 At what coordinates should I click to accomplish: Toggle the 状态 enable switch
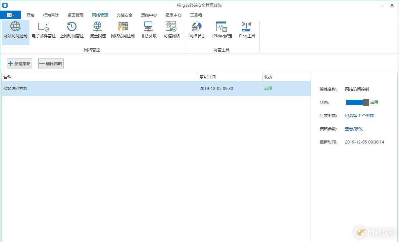coord(357,102)
